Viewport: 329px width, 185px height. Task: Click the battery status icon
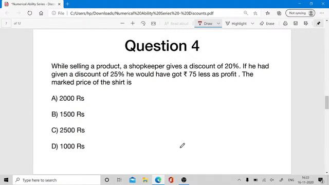tap(255, 180)
